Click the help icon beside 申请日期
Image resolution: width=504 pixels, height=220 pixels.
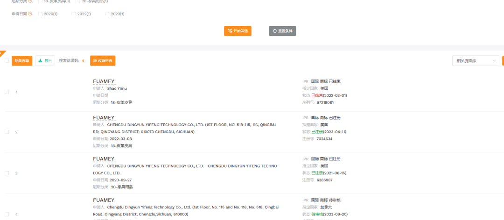[30, 14]
